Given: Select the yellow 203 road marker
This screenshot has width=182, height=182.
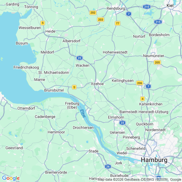Looking at the screenshot, I should pos(101,20).
